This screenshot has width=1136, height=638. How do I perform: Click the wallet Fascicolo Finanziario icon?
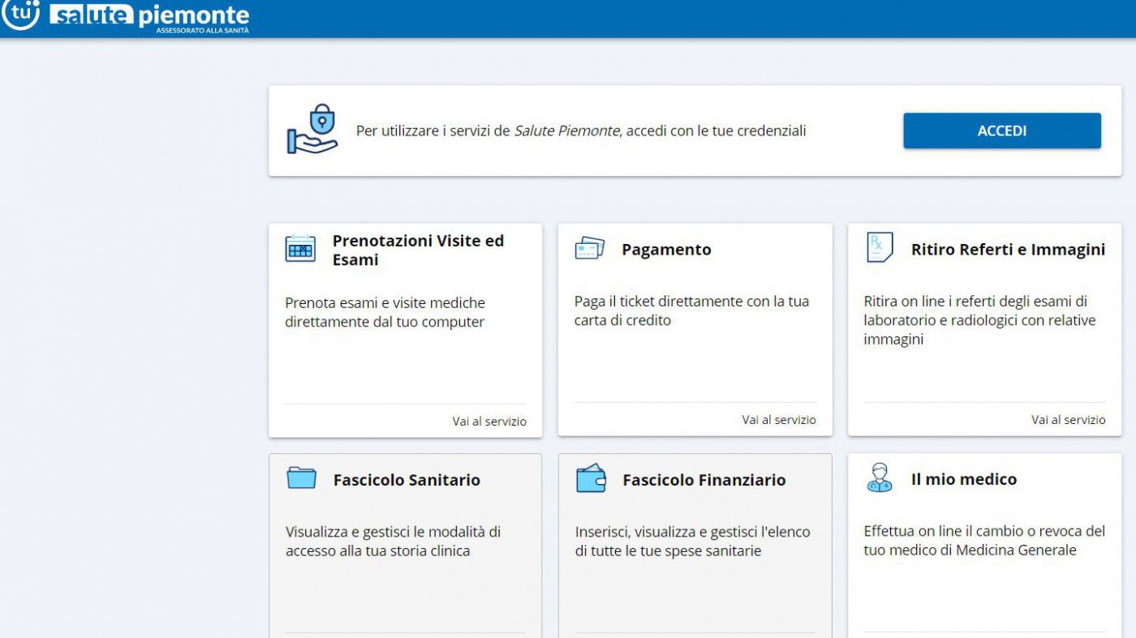[x=590, y=478]
